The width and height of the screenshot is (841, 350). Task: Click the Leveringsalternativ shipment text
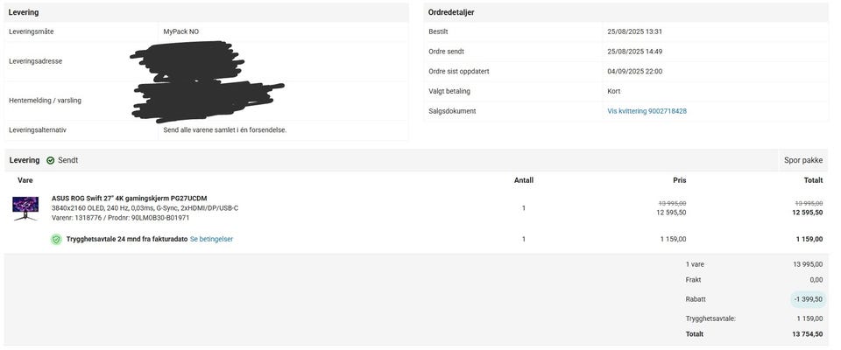(x=225, y=130)
